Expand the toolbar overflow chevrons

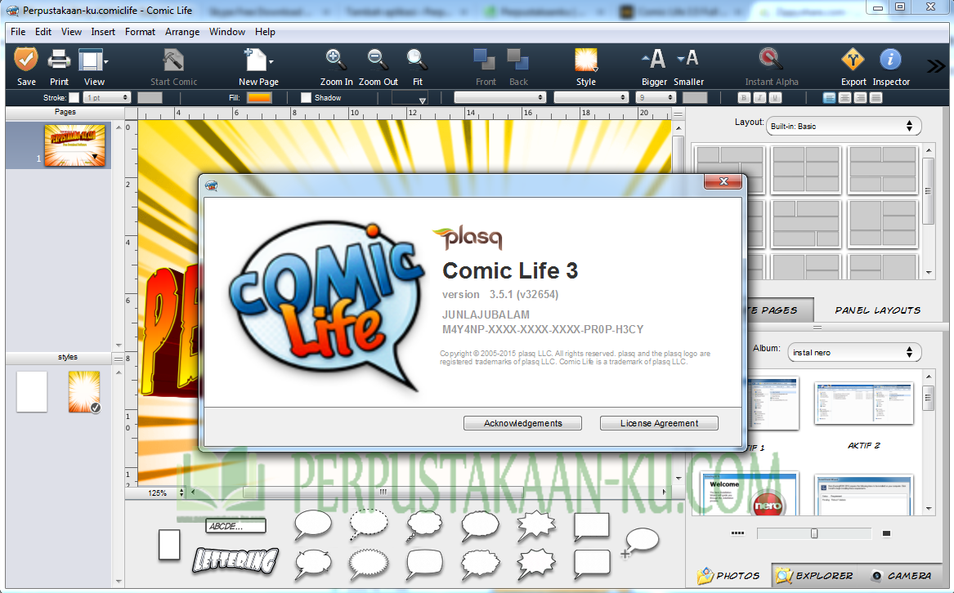[936, 65]
